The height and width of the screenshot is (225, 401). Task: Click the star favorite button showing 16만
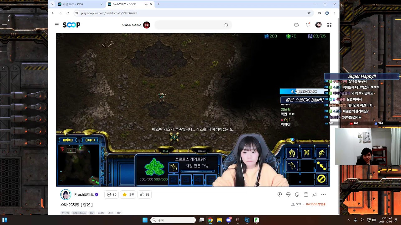128,194
